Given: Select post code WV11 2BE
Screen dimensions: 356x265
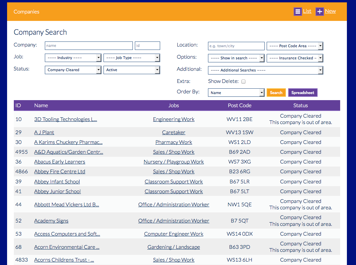Looking at the screenshot, I should [x=240, y=119].
